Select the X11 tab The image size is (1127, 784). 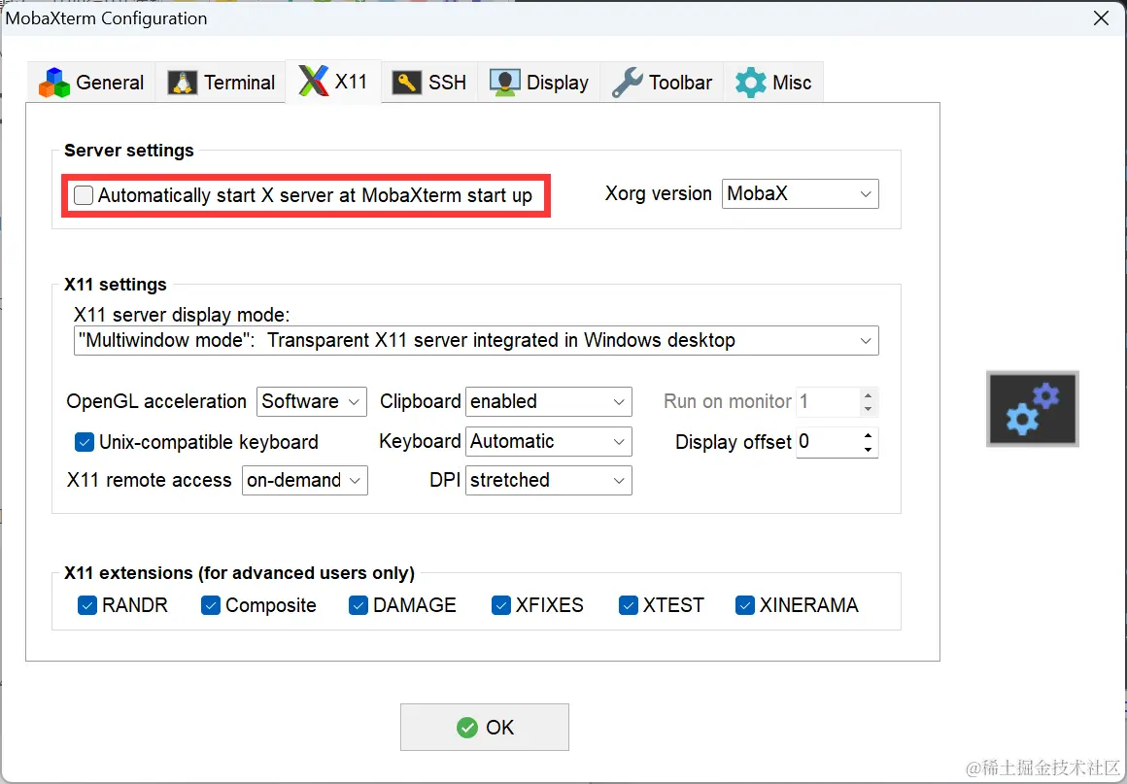click(x=333, y=82)
